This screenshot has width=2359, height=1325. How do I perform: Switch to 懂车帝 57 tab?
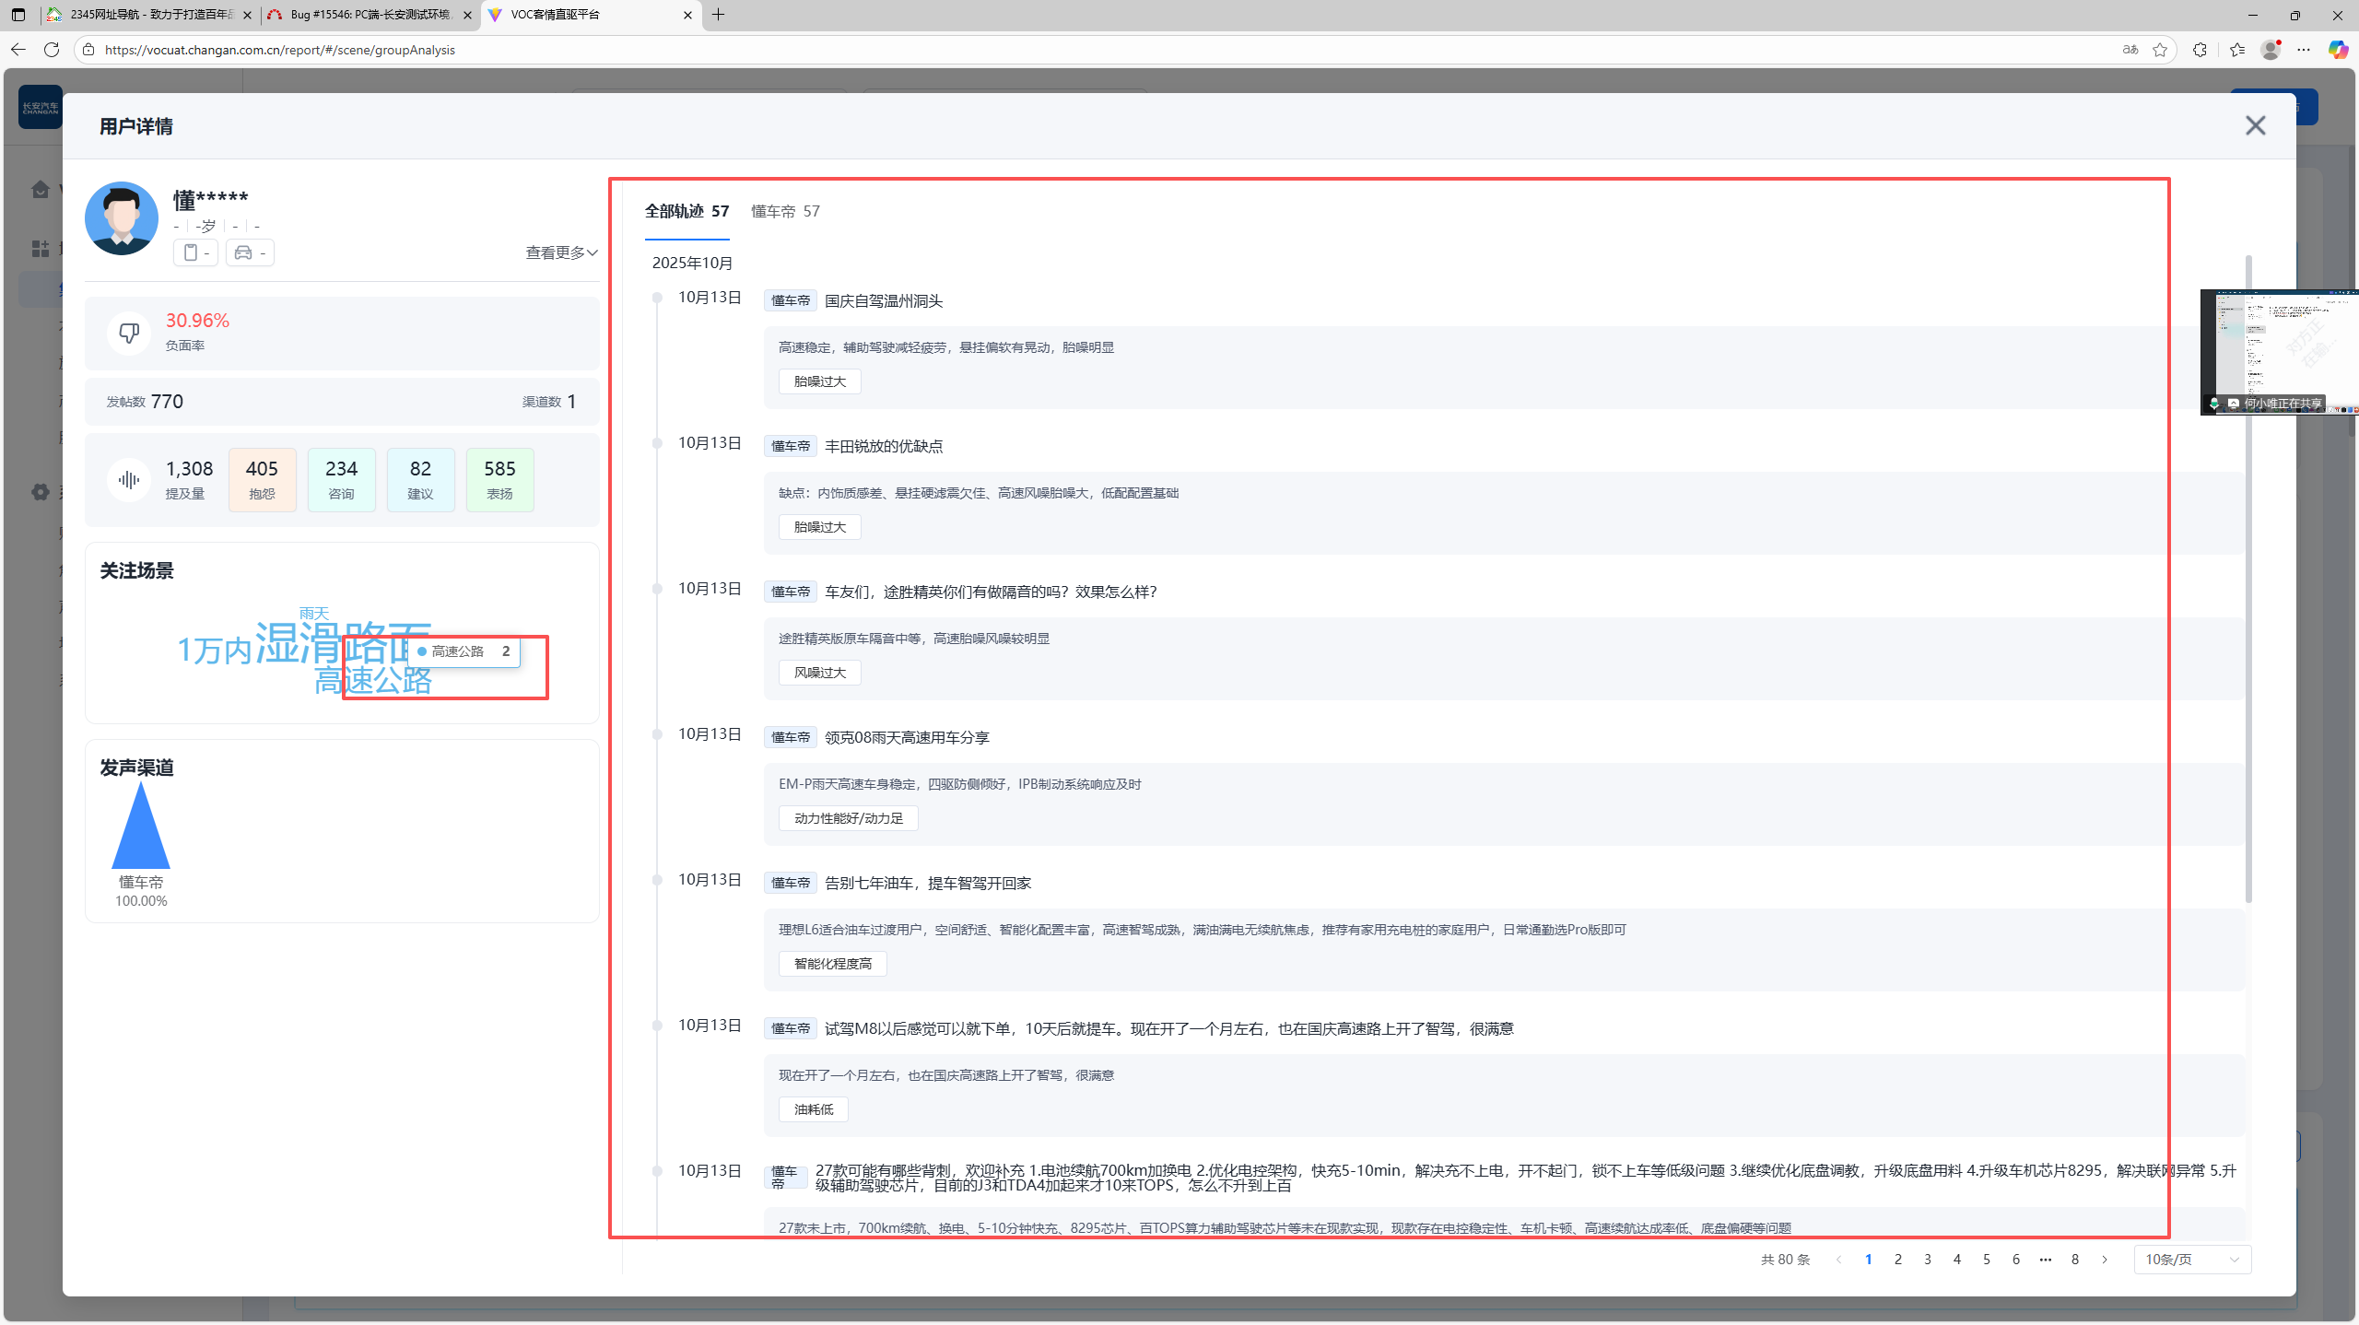point(785,211)
